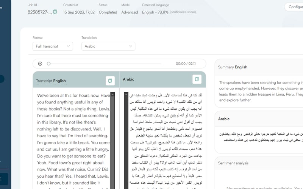Open the Translation dropdown showing Arabic
Image resolution: width=303 pixels, height=189 pixels.
(108, 46)
